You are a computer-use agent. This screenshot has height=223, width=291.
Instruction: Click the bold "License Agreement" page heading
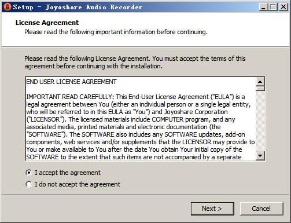[x=47, y=23]
